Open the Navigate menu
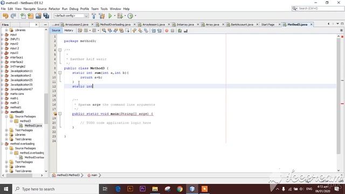The height and width of the screenshot is (194, 345). pos(29,9)
